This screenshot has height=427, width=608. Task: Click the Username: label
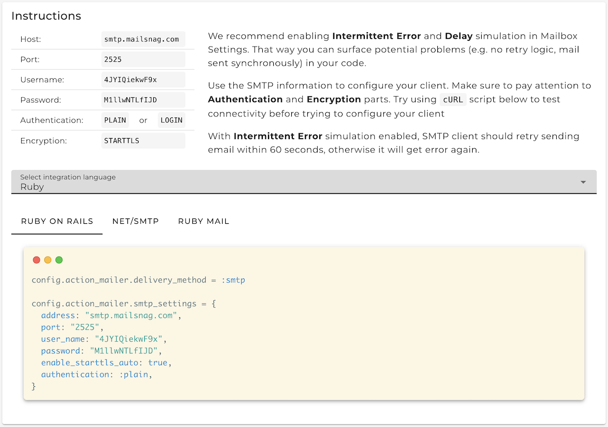point(42,79)
